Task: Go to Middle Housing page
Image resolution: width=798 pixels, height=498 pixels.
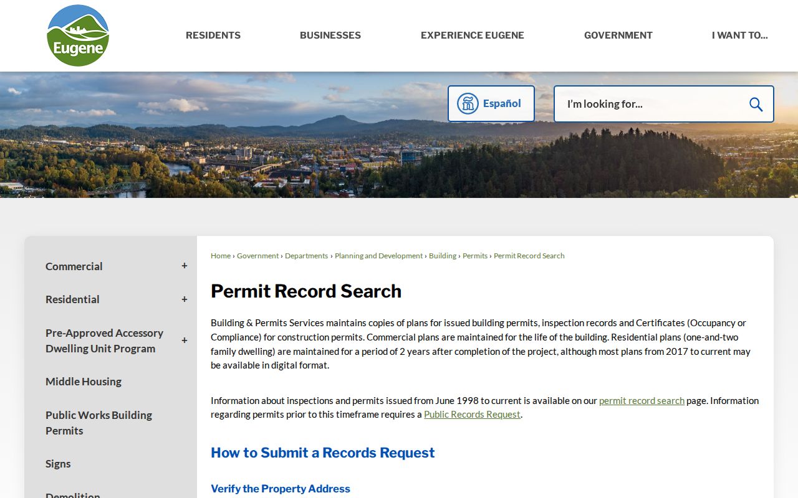Action: pos(84,382)
